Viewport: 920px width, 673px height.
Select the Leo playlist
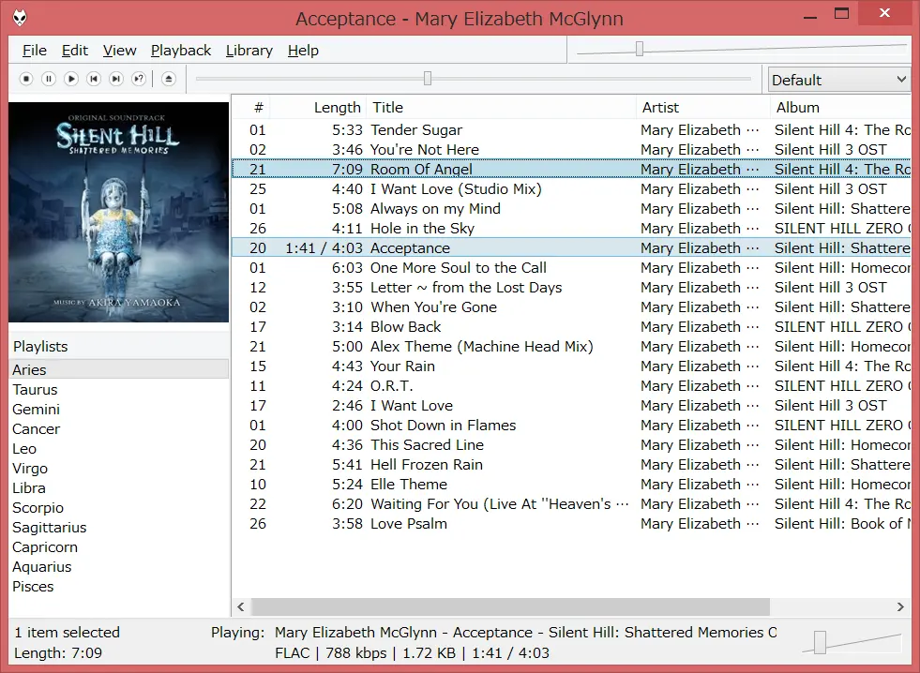(119, 448)
